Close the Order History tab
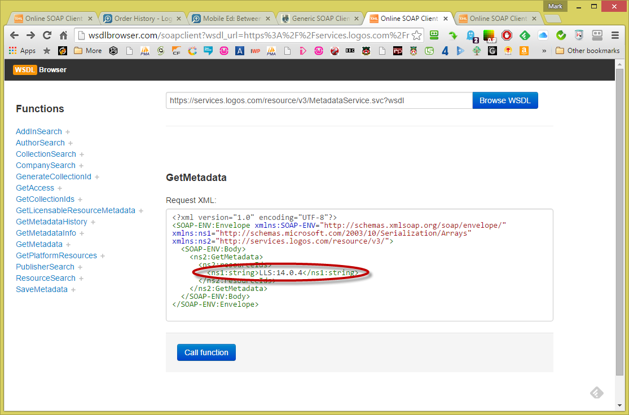Viewport: 629px width, 415px height. [179, 19]
